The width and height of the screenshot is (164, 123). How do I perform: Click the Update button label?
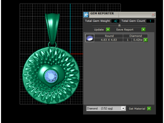tap(99, 30)
